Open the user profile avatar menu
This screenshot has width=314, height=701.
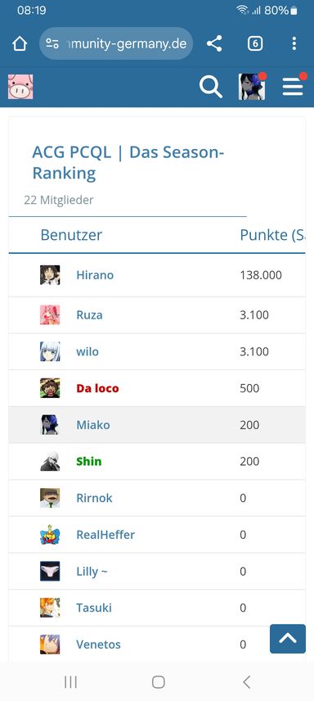point(252,87)
